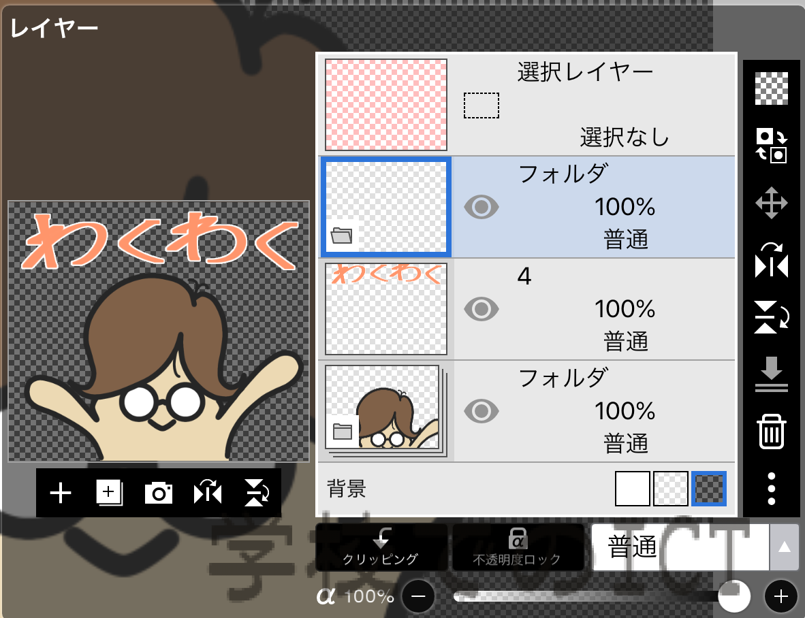
Task: Click the layer name "4"
Action: [x=524, y=276]
